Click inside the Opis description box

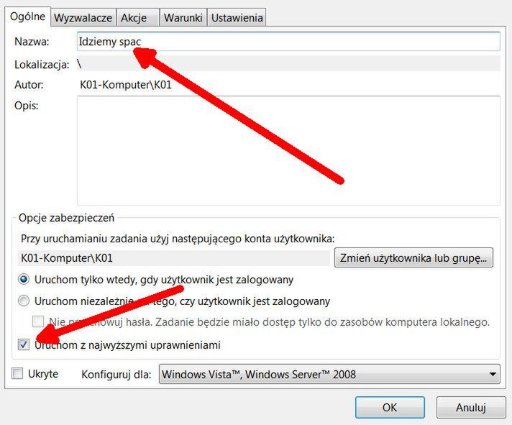(x=288, y=150)
